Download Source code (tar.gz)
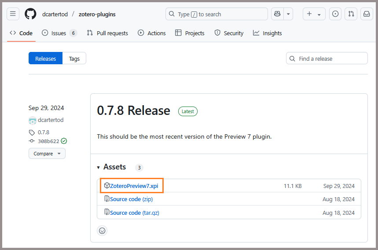 click(x=135, y=213)
